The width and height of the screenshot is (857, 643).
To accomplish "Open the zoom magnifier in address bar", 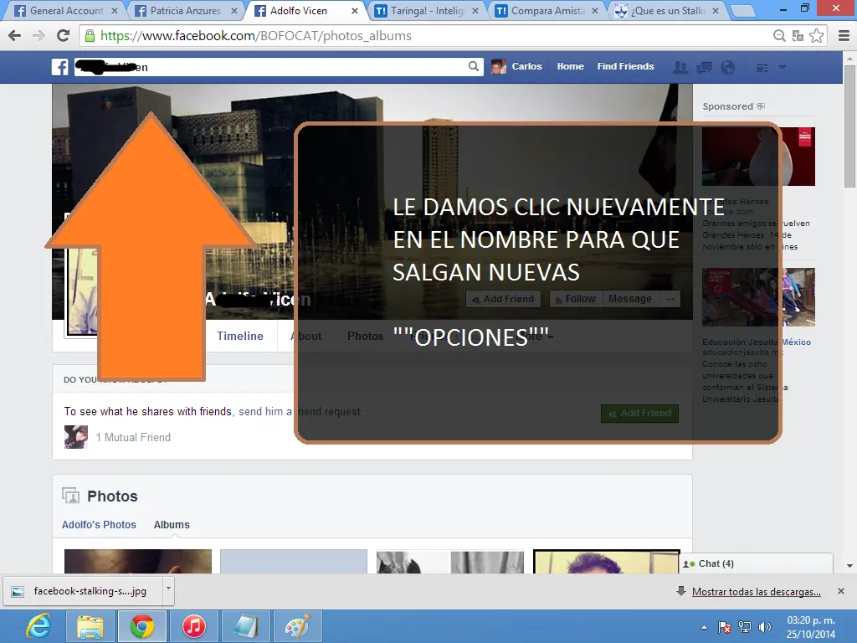I will (x=779, y=36).
